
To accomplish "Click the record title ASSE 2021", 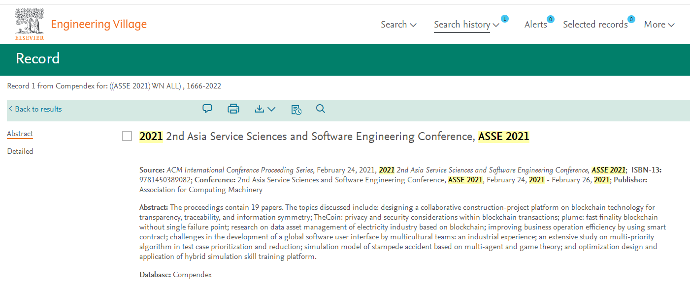I will pyautogui.click(x=334, y=137).
